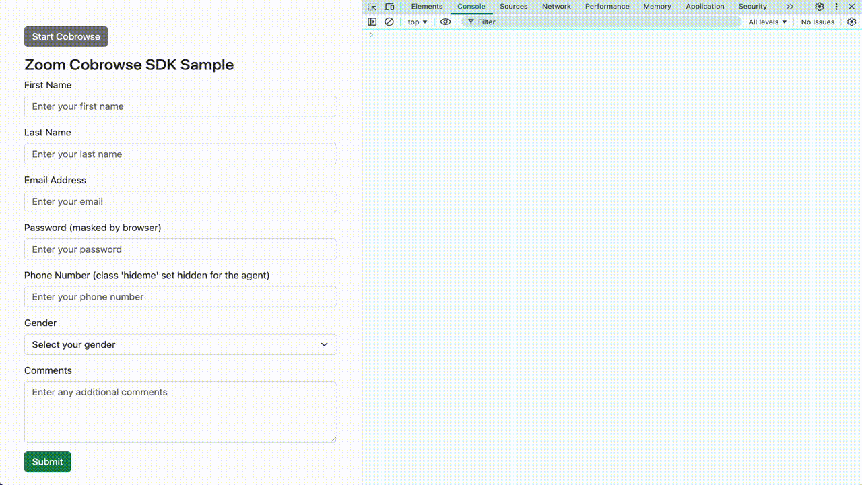Open the Select your gender dropdown
The height and width of the screenshot is (485, 862).
coord(180,344)
